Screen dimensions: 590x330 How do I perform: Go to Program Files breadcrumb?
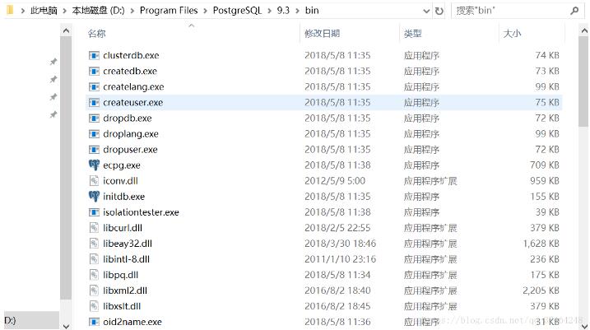[x=169, y=11]
